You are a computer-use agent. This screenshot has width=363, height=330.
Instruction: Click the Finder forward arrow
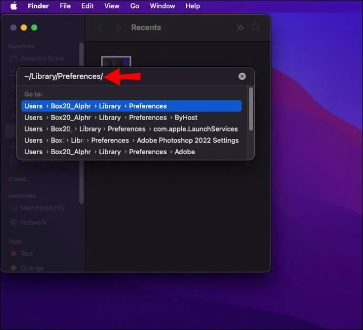pyautogui.click(x=118, y=27)
